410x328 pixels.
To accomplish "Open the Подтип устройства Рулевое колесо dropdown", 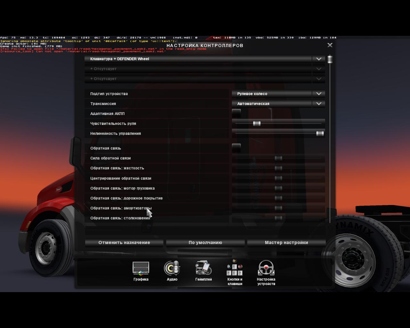I will point(318,94).
